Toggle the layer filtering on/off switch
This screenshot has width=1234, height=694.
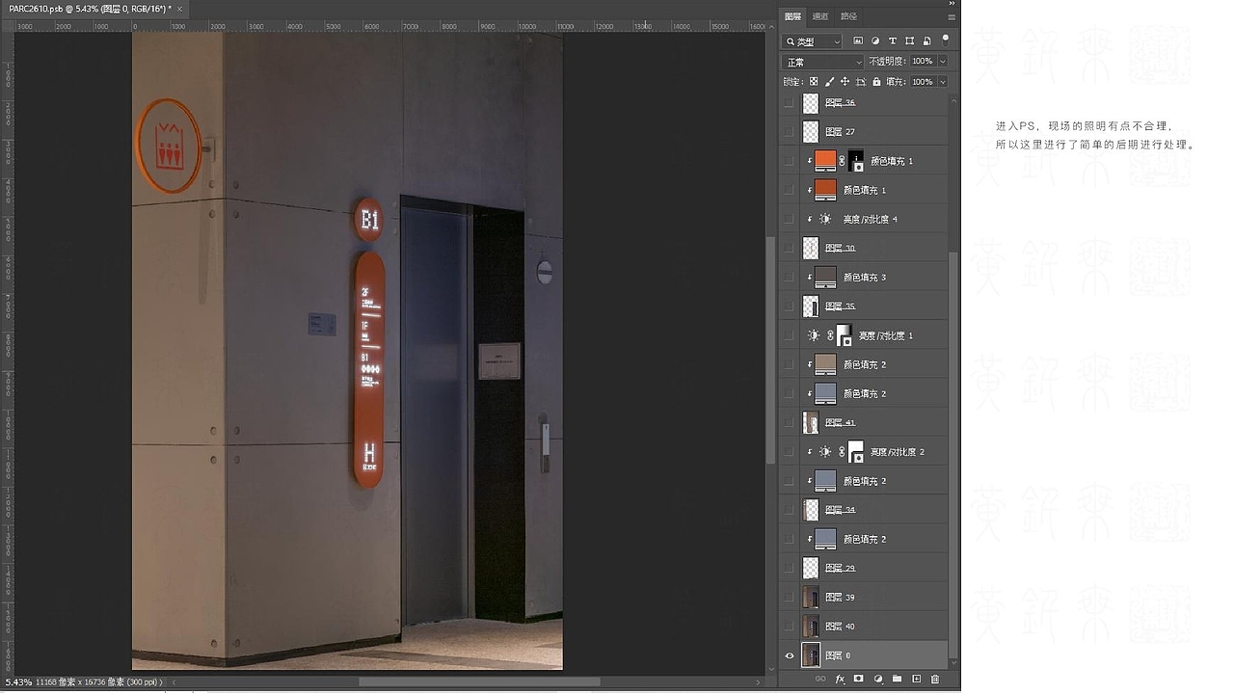click(x=946, y=40)
